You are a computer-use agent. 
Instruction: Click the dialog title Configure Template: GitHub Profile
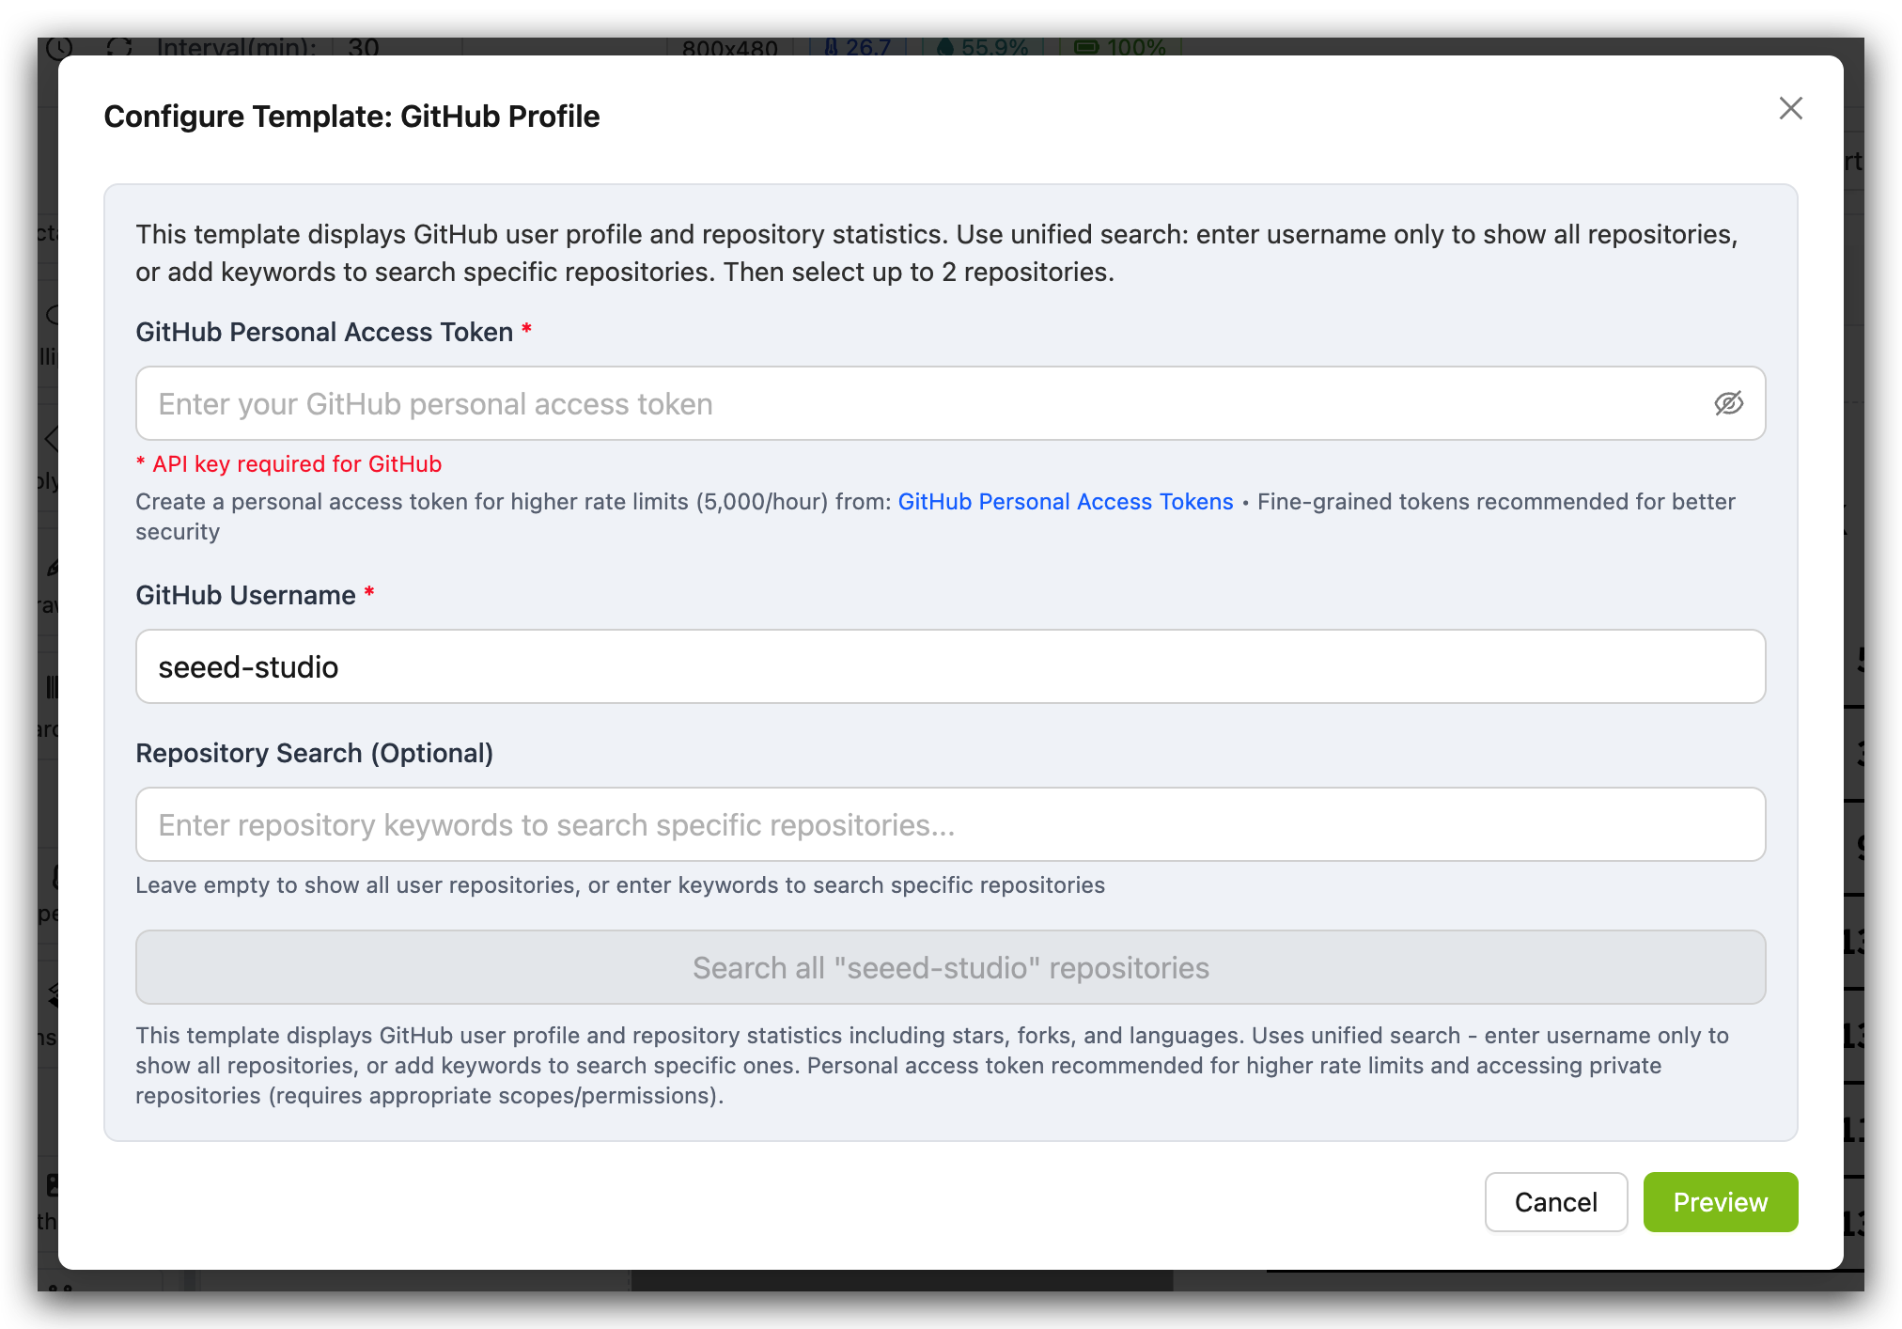(351, 117)
